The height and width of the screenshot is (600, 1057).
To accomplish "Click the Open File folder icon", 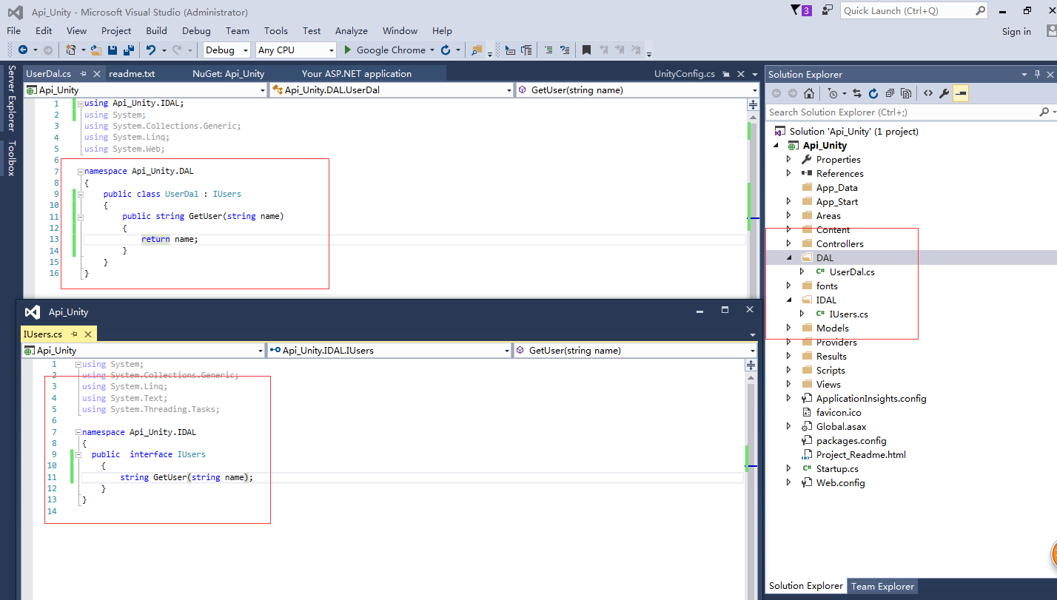I will [x=95, y=50].
